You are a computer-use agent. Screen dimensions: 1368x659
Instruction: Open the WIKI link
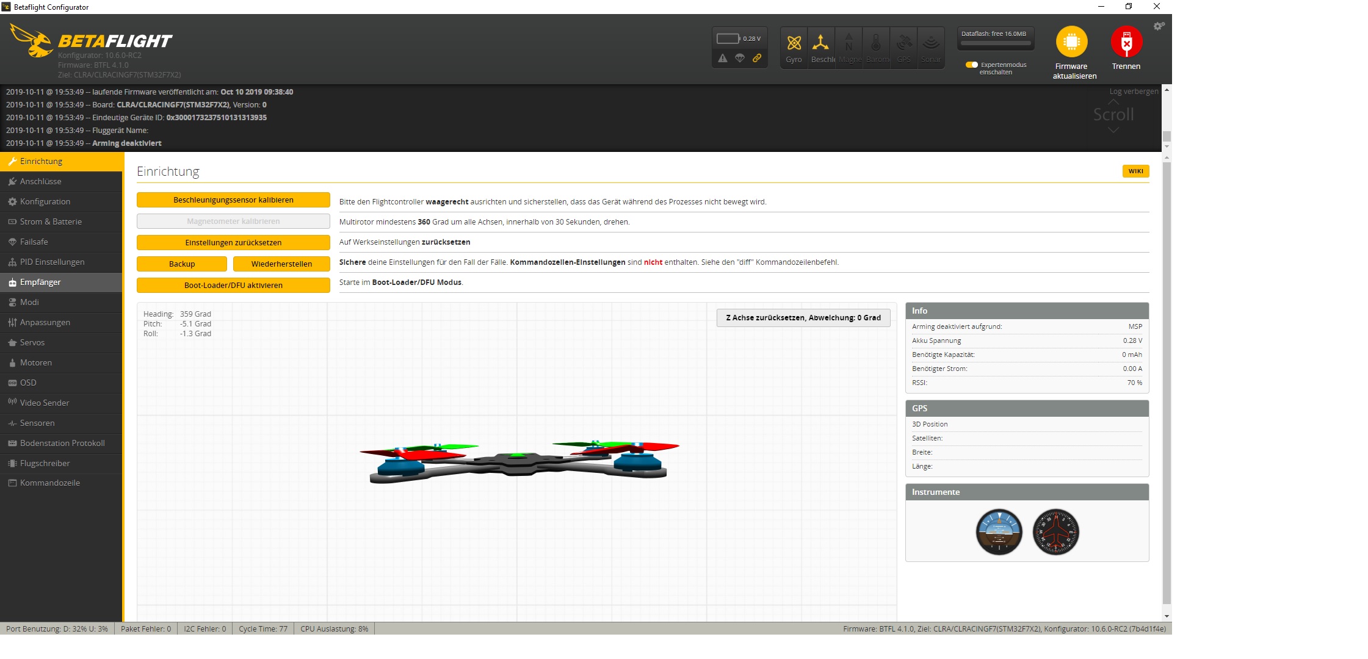pyautogui.click(x=1135, y=171)
